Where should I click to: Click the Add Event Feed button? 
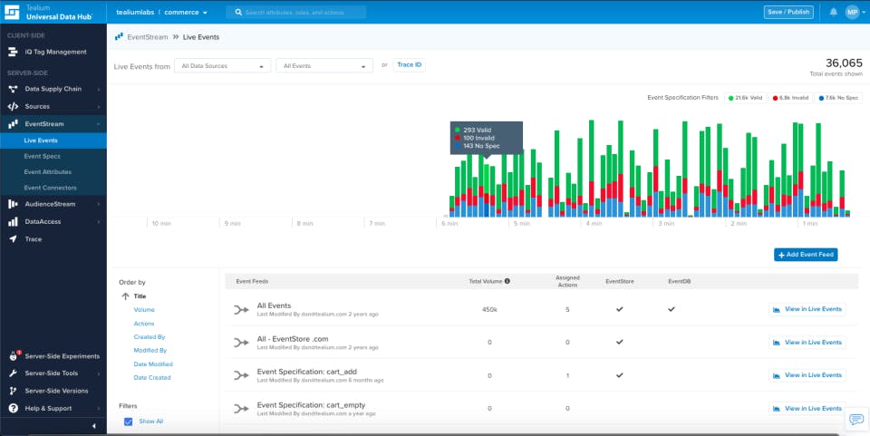click(806, 255)
